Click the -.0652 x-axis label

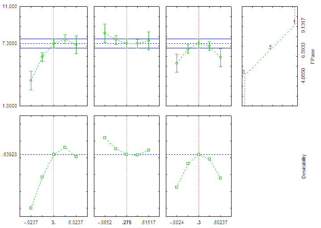[x=105, y=222]
